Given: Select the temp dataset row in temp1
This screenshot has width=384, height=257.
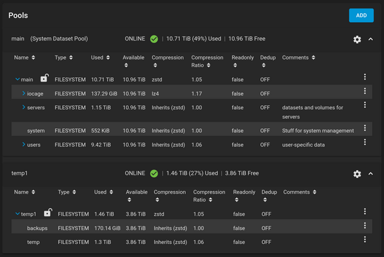Looking at the screenshot, I should [192, 242].
